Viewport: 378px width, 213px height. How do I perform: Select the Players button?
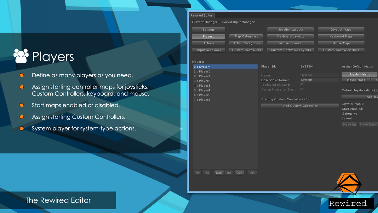point(208,37)
